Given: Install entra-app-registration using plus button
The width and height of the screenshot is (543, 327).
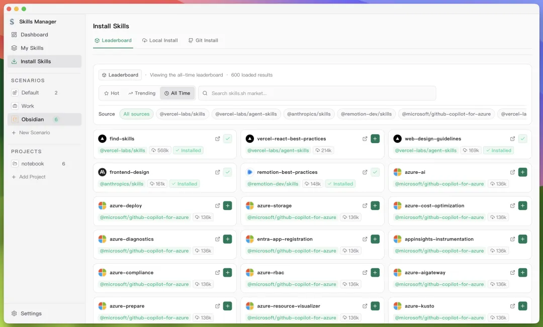Looking at the screenshot, I should [x=375, y=239].
